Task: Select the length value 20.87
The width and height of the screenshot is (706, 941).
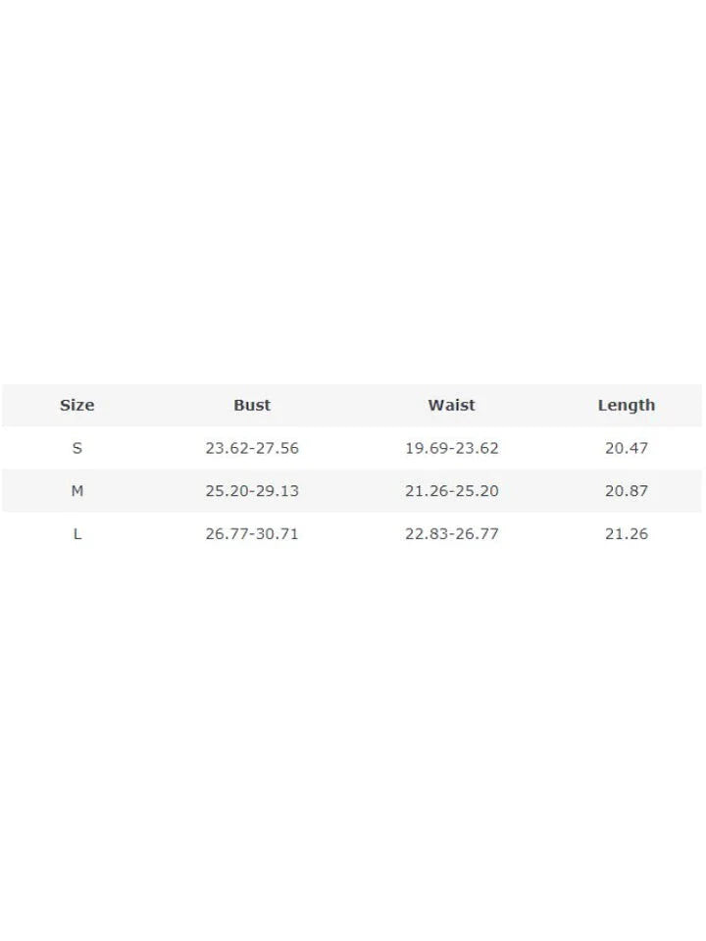Action: tap(627, 491)
